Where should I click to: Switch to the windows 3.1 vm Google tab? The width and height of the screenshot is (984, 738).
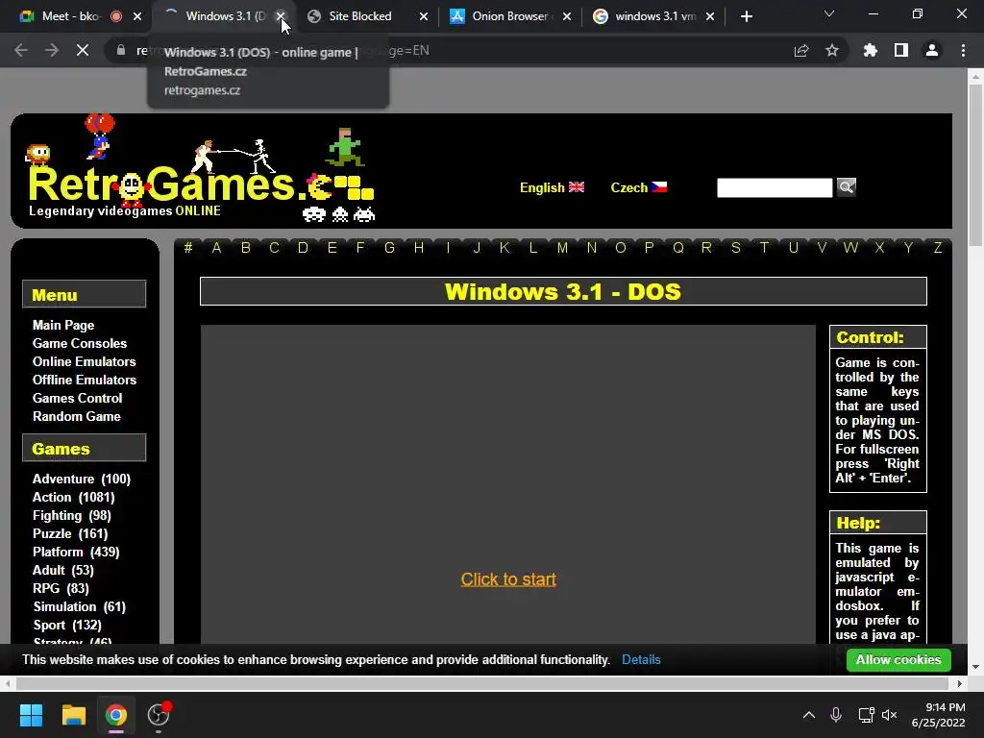[x=652, y=16]
